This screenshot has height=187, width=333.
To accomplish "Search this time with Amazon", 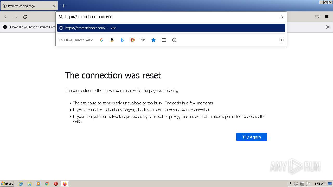I will click(112, 40).
